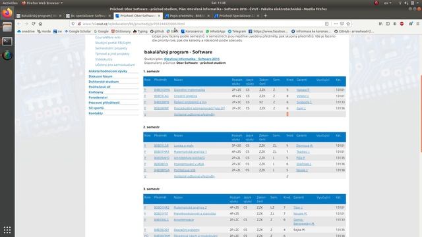Open the Dictionary bookmark
Screen dimensions: 422x237
click(121, 31)
